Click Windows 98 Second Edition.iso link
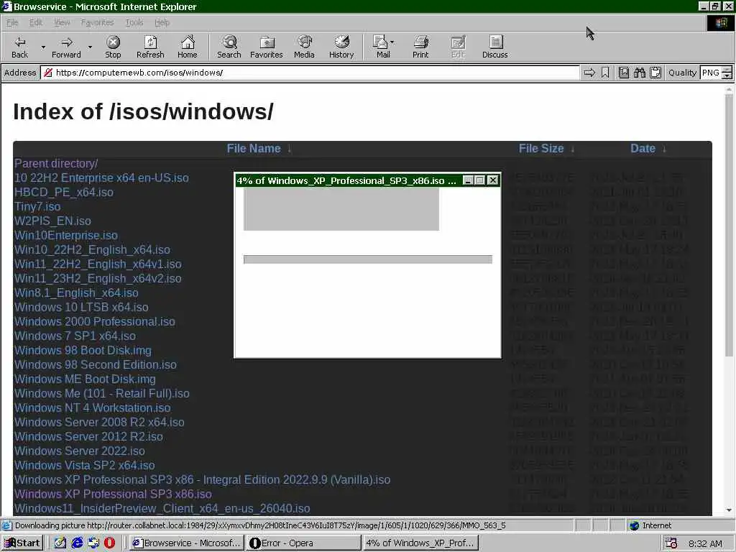 pos(96,364)
